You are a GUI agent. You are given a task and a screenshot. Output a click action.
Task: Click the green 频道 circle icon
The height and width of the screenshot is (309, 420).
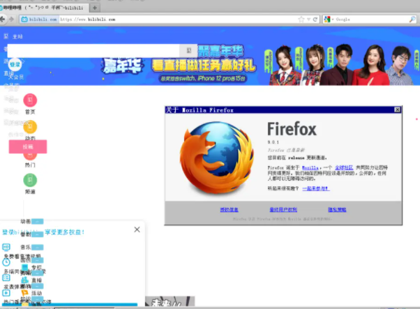[30, 180]
